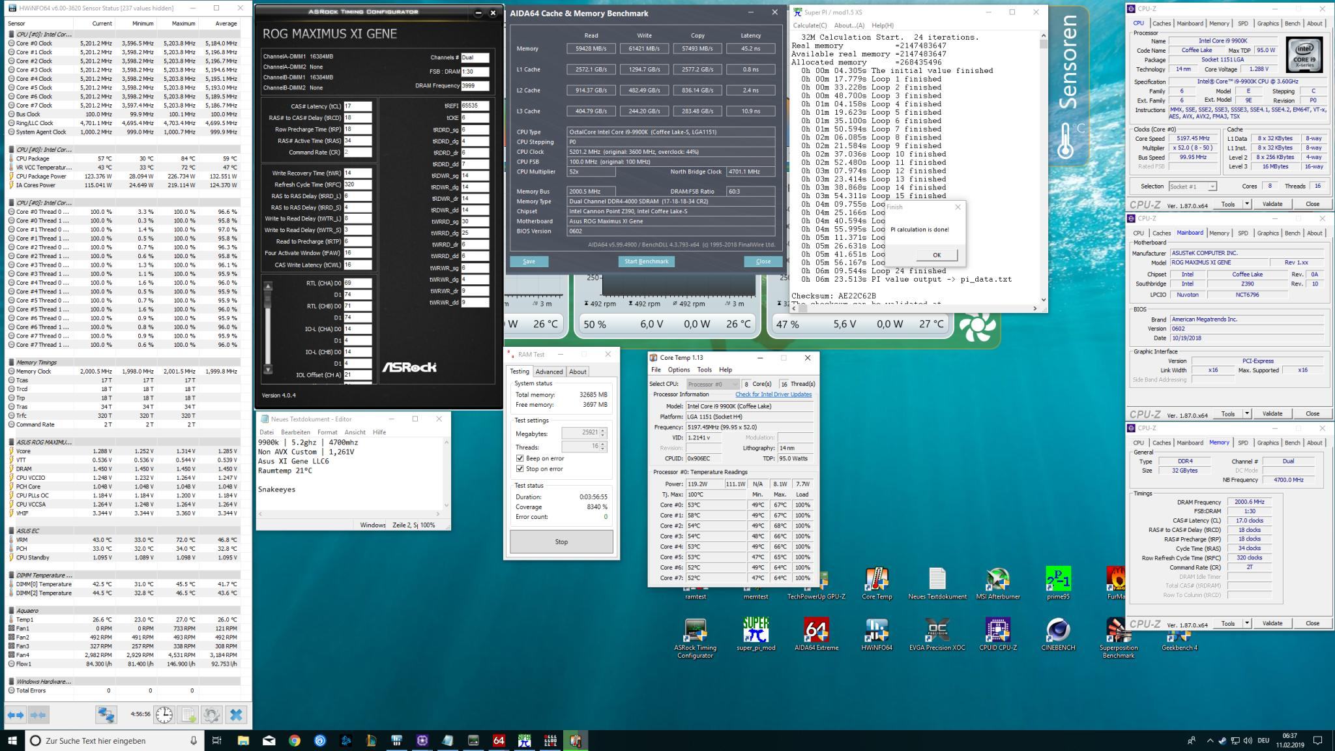Open Tools dropdown arrow in top CPU-Z window
The height and width of the screenshot is (751, 1335).
(x=1246, y=204)
